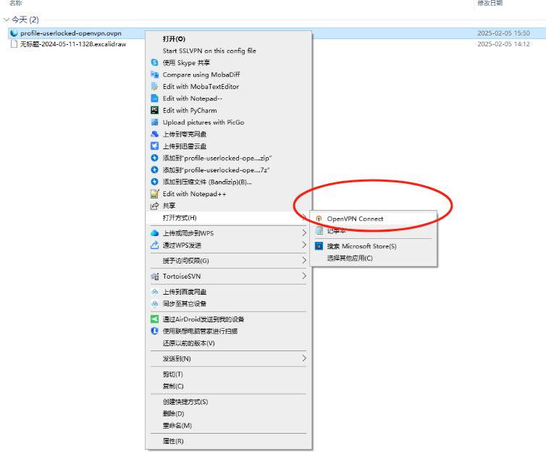Click the Notepad++ icon
This screenshot has width=546, height=454.
tap(155, 194)
